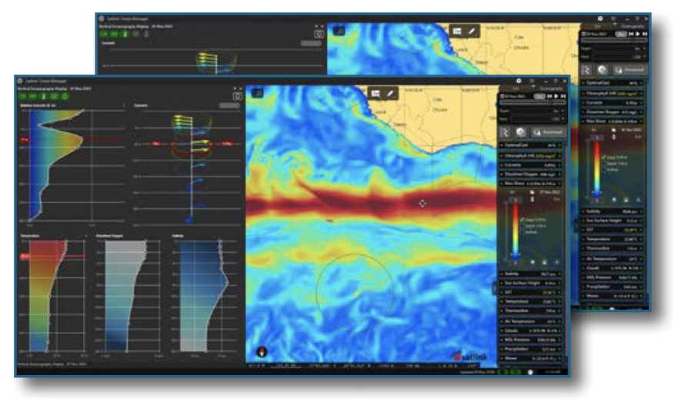Click the pencil draw tool on the map
Screen dimensions: 677x415
pyautogui.click(x=390, y=93)
